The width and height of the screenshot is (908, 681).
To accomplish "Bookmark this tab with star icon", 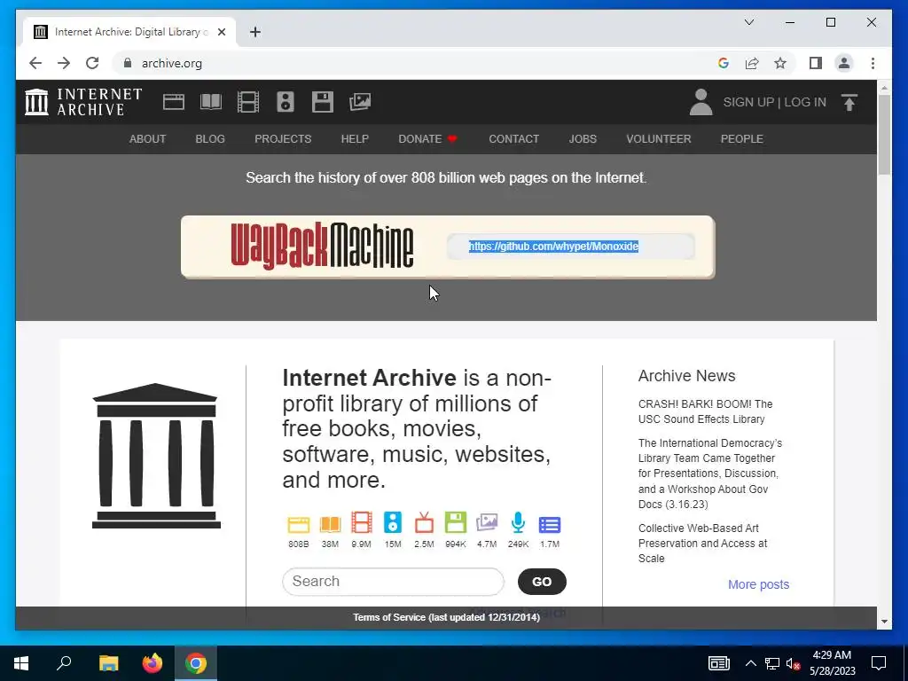I will 780,63.
